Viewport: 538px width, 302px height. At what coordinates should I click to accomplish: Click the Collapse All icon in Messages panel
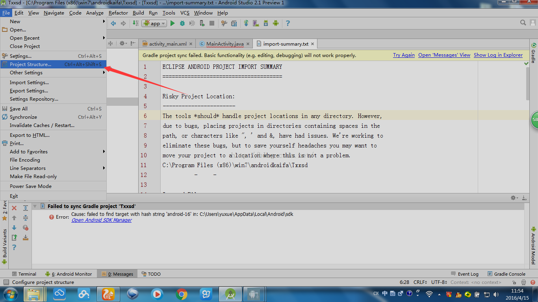[26, 218]
